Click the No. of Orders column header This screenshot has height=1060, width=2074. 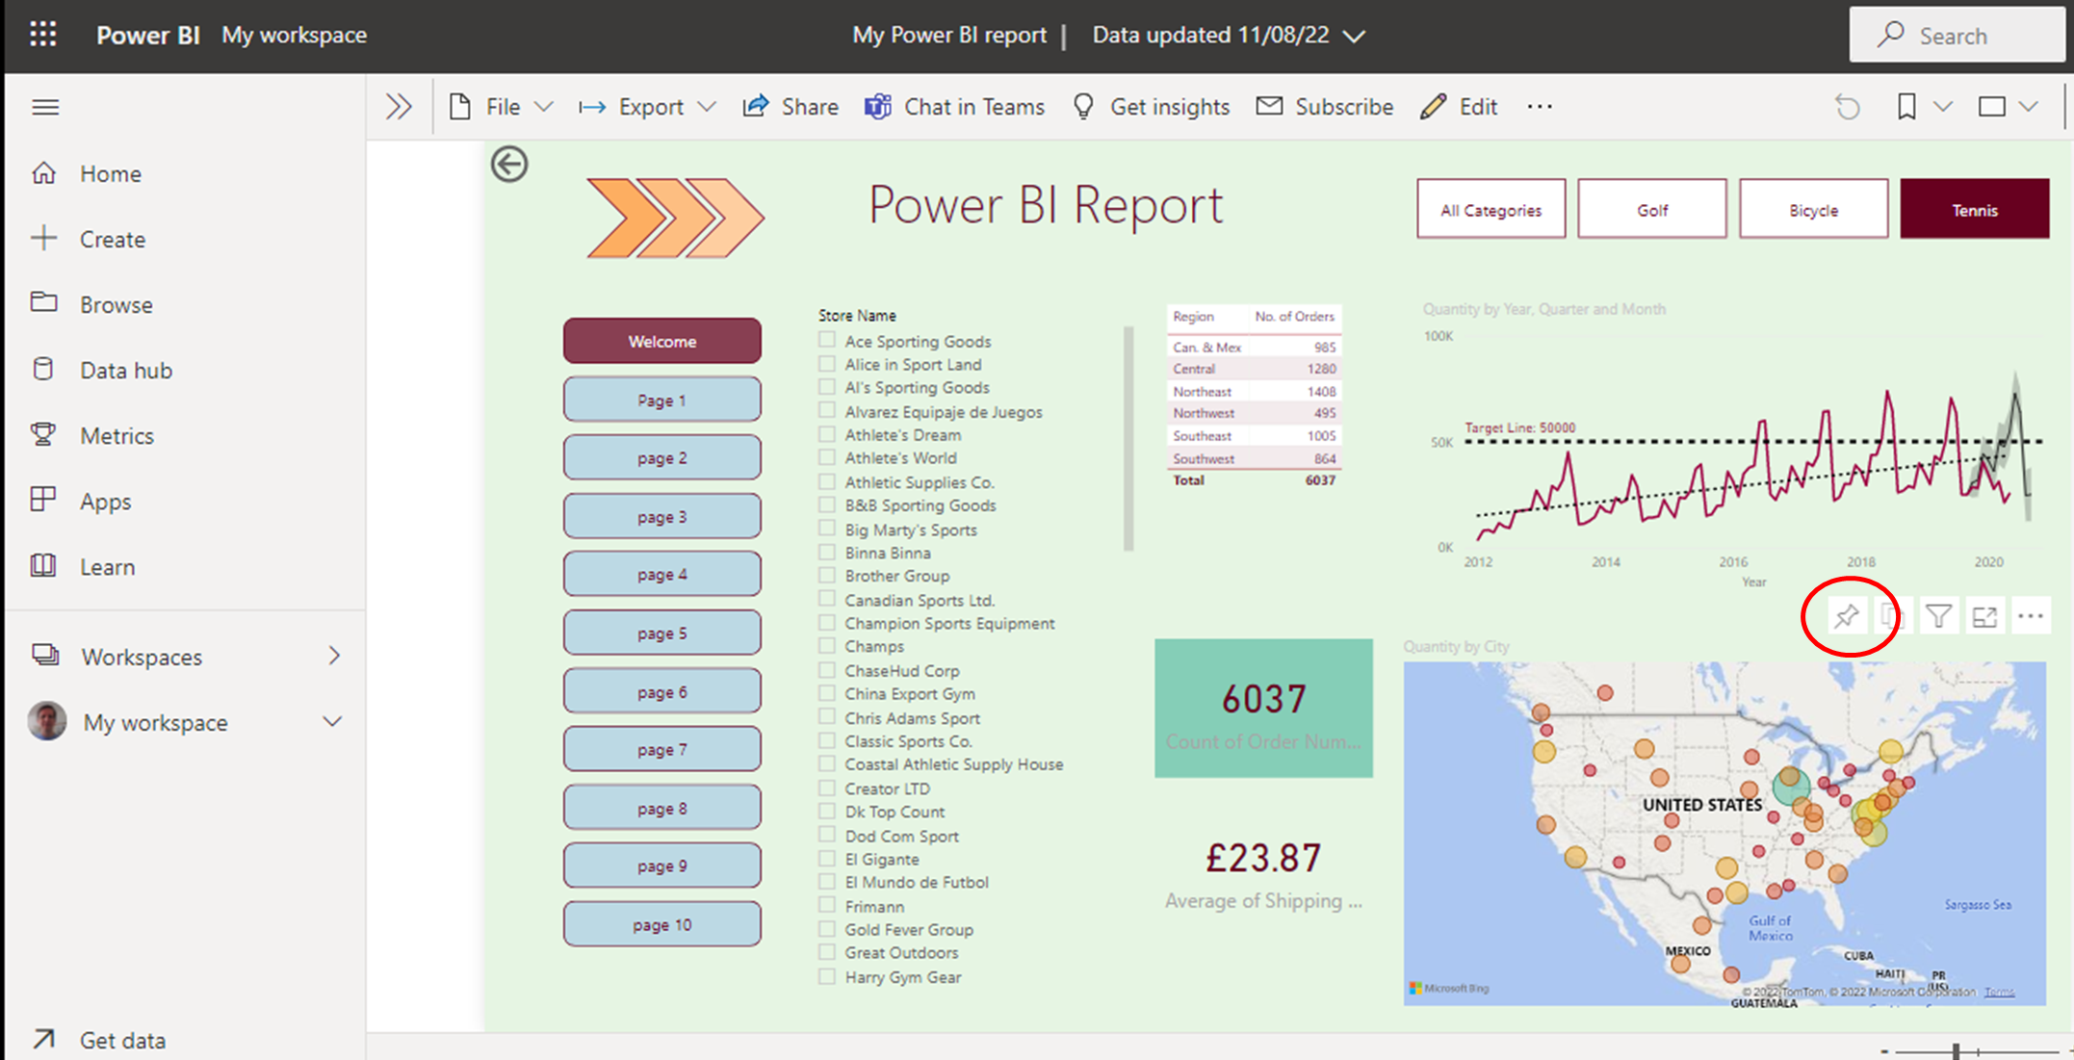click(x=1294, y=316)
